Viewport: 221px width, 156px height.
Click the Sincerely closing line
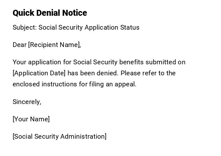[27, 102]
